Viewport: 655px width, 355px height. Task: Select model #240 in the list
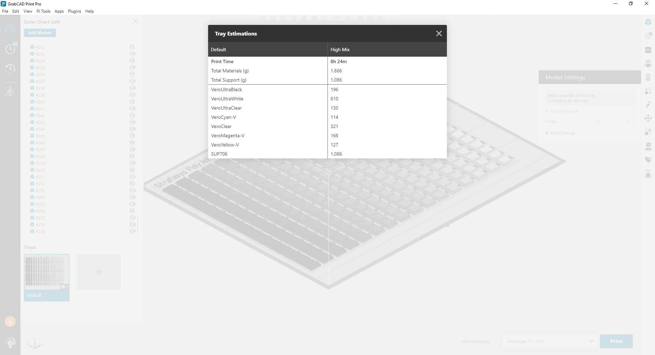(x=40, y=102)
